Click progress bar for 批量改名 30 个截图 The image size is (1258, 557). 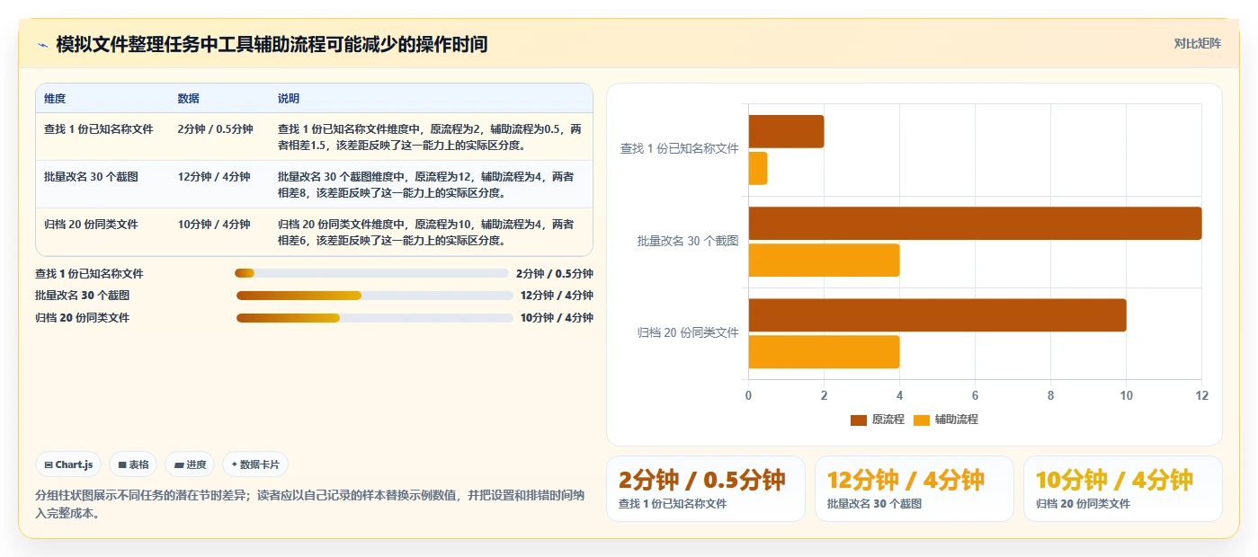pos(374,295)
